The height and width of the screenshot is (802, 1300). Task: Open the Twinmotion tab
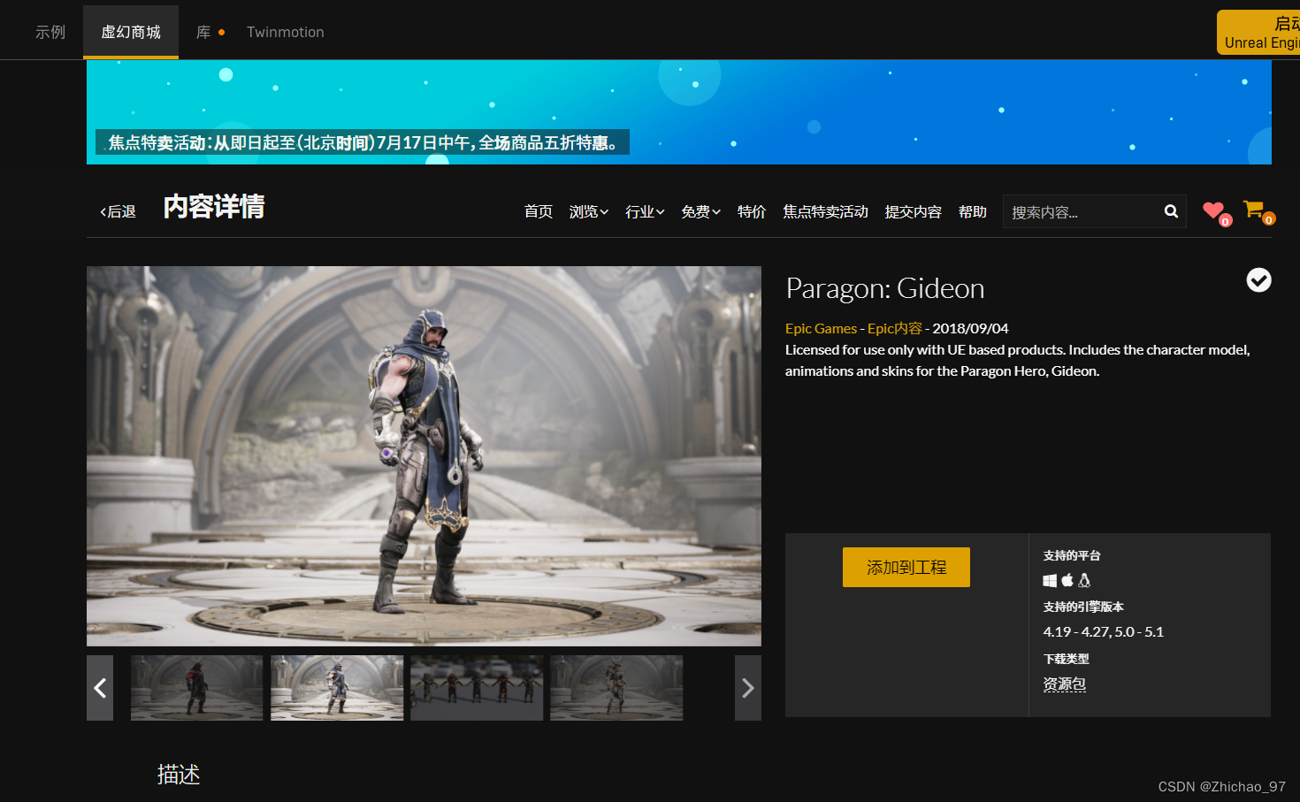(286, 32)
